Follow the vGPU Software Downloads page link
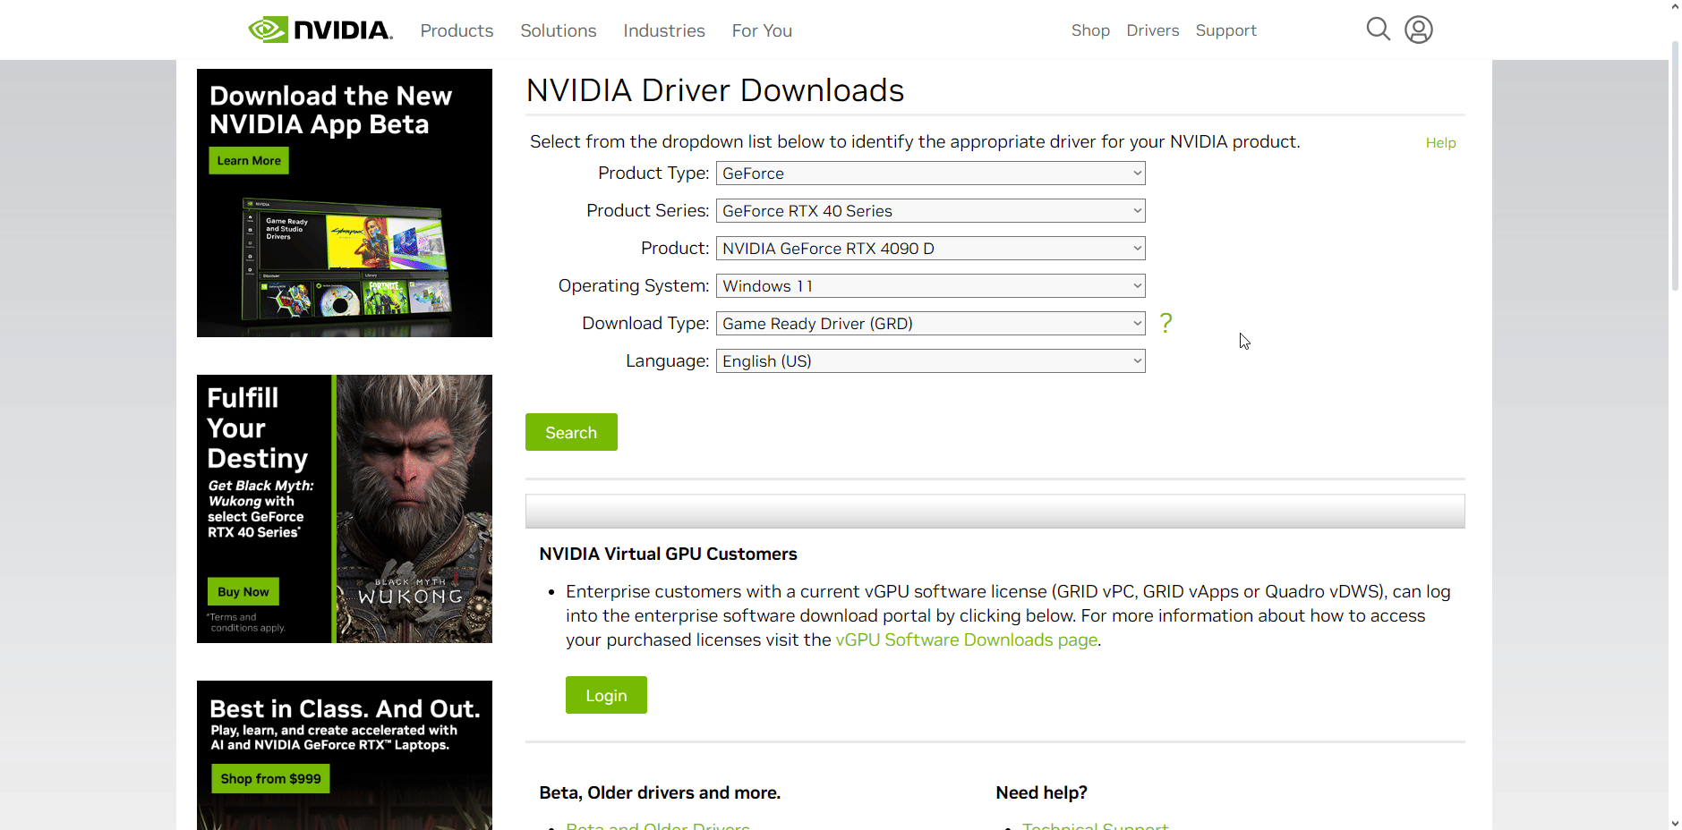The height and width of the screenshot is (830, 1682). pyautogui.click(x=966, y=640)
